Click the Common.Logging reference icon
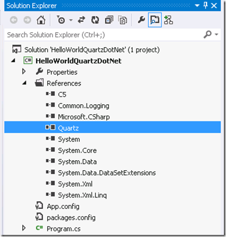This screenshot has height=237, width=226. [50, 105]
